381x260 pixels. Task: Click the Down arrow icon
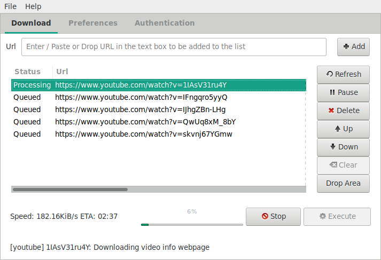click(332, 147)
